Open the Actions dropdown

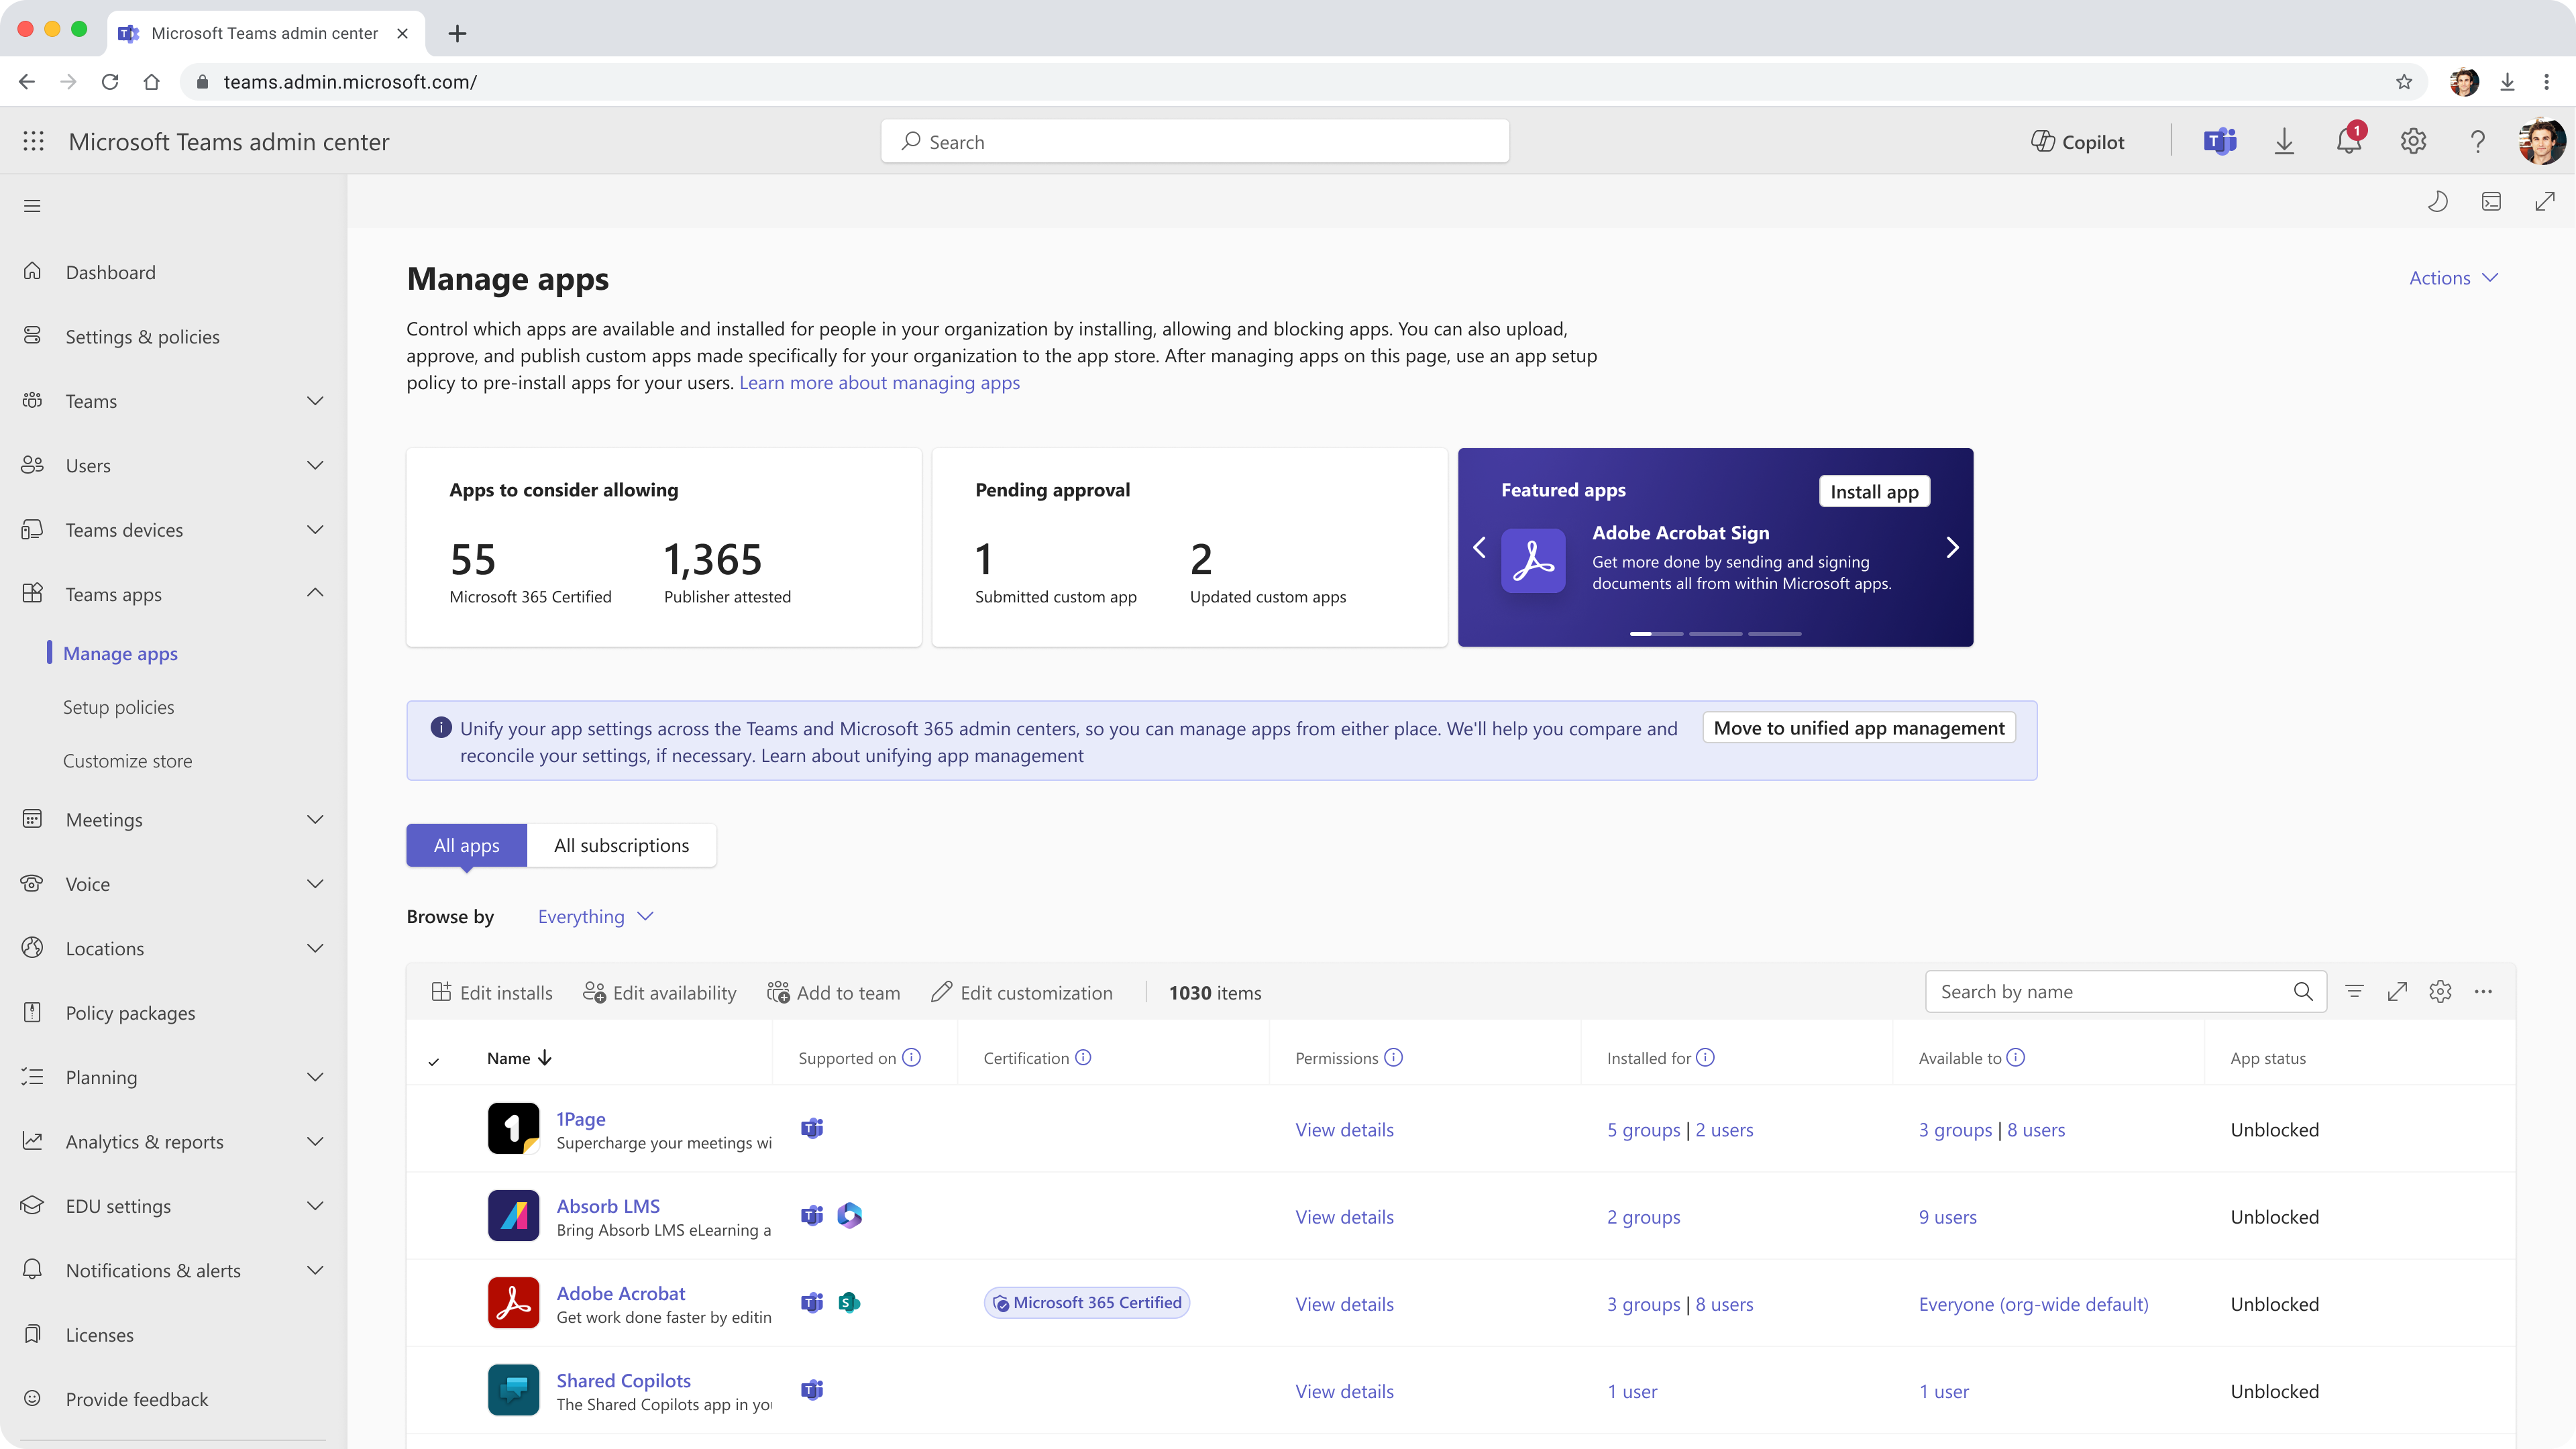[x=2454, y=277]
